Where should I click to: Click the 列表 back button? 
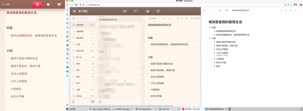(x=6, y=4)
